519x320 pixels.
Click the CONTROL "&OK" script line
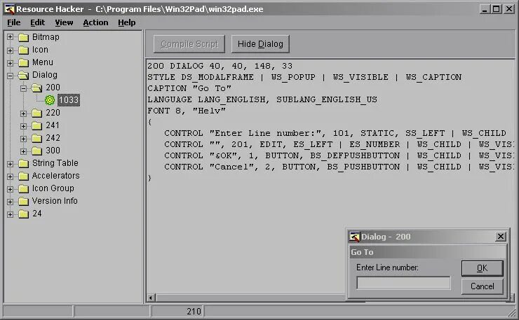coord(339,155)
